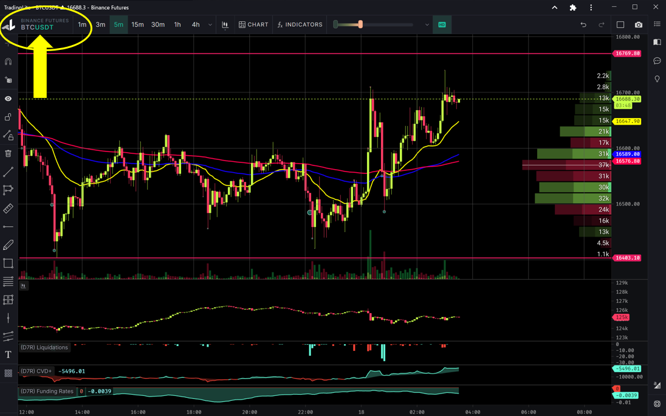Pick the Brush drawing tool
Image resolution: width=666 pixels, height=416 pixels.
point(8,244)
